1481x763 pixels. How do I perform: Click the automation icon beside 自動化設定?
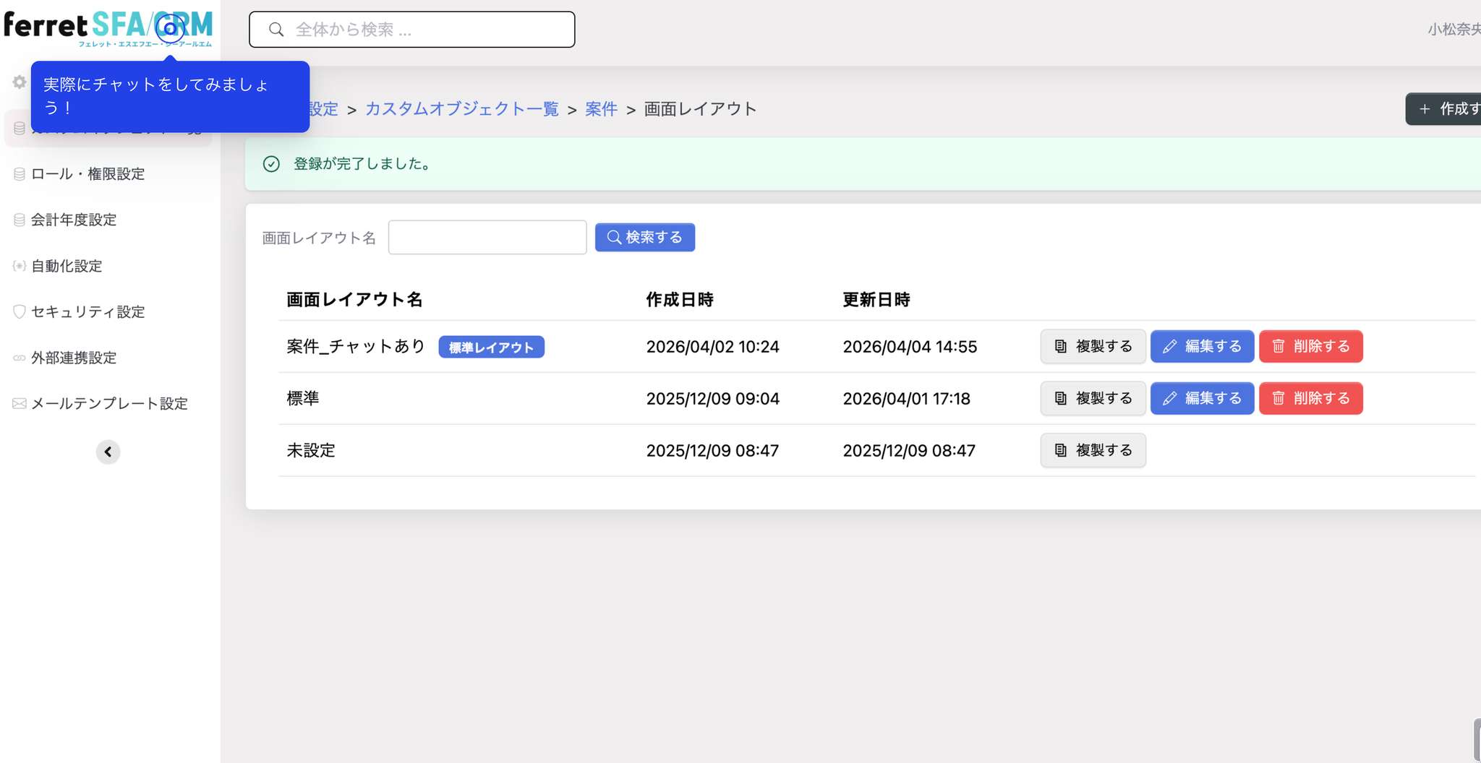[x=20, y=266]
